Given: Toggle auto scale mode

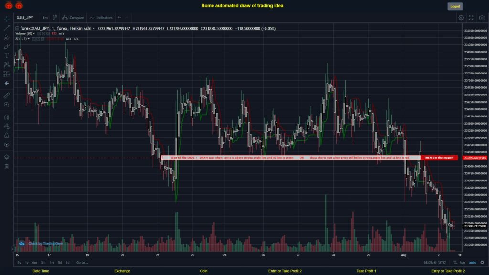Looking at the screenshot, I should pos(473,263).
